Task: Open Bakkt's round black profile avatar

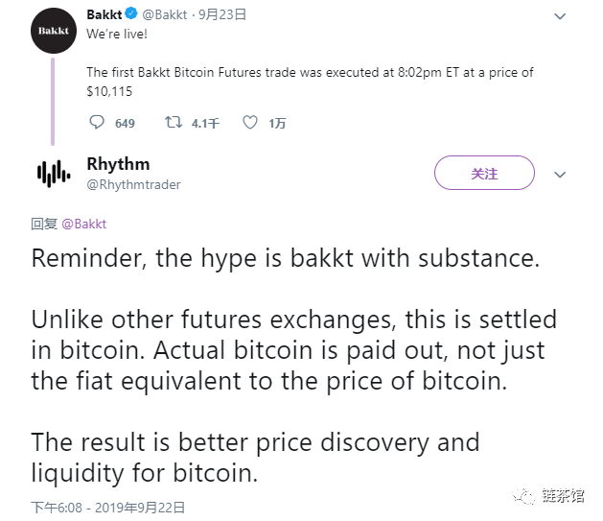Action: 54,31
